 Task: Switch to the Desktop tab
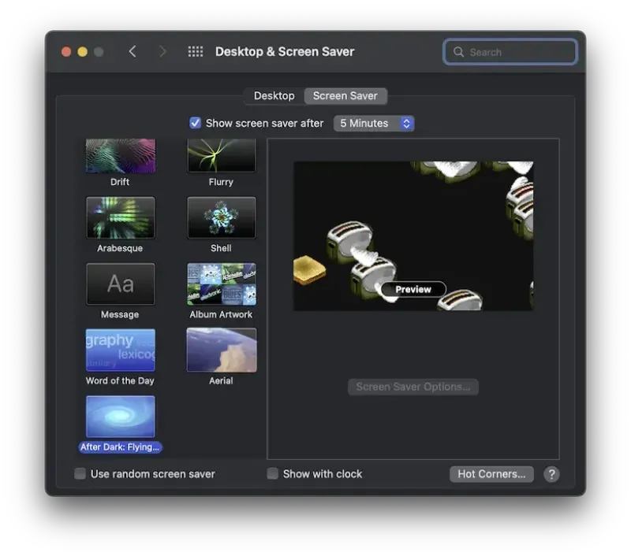coord(274,96)
